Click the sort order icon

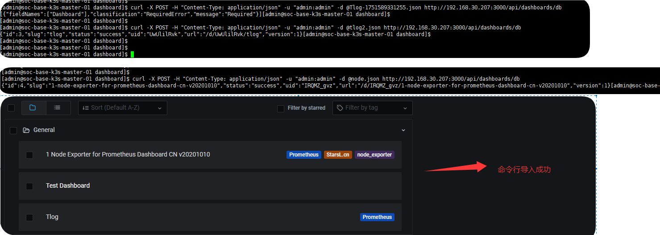click(85, 108)
